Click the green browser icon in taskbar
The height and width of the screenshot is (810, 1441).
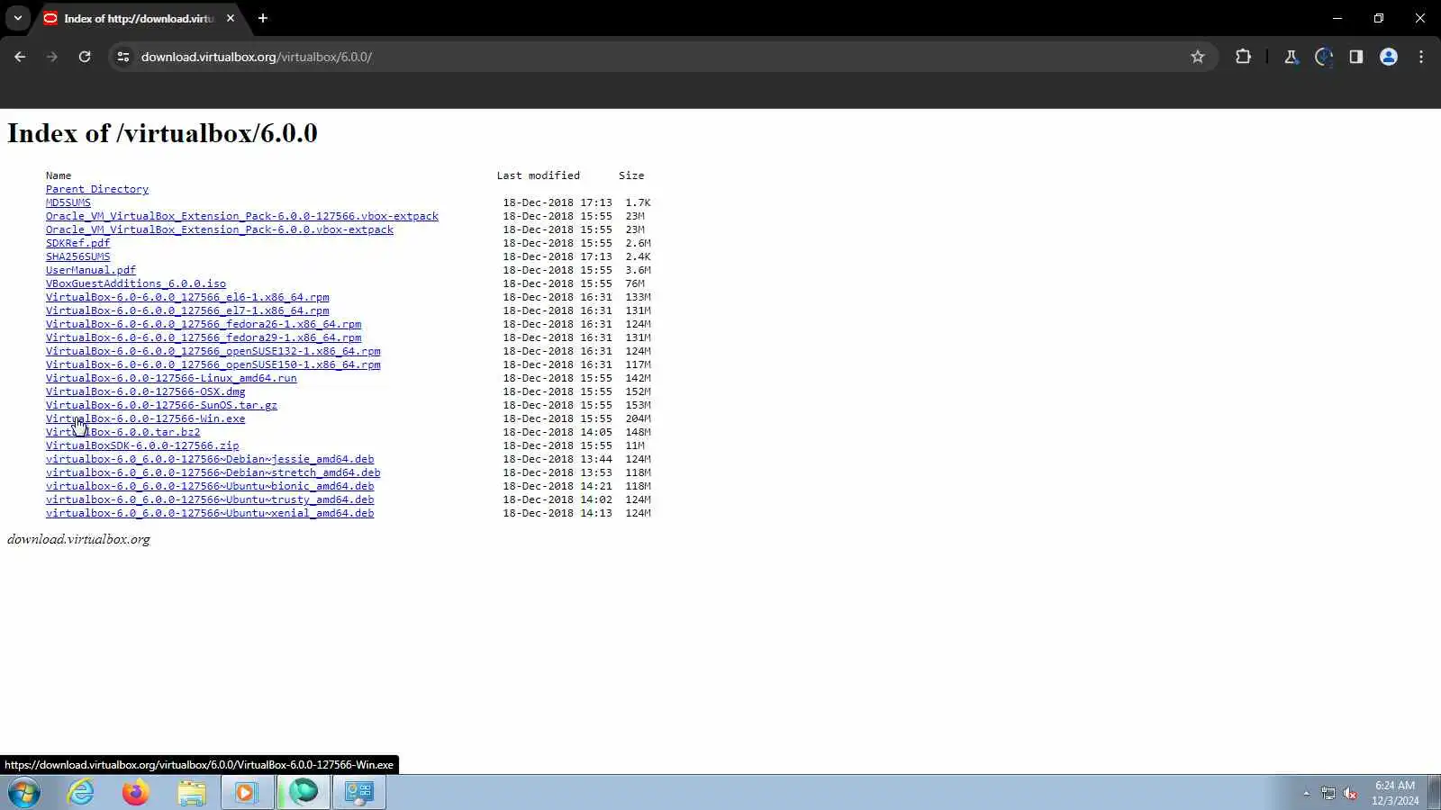click(x=304, y=792)
